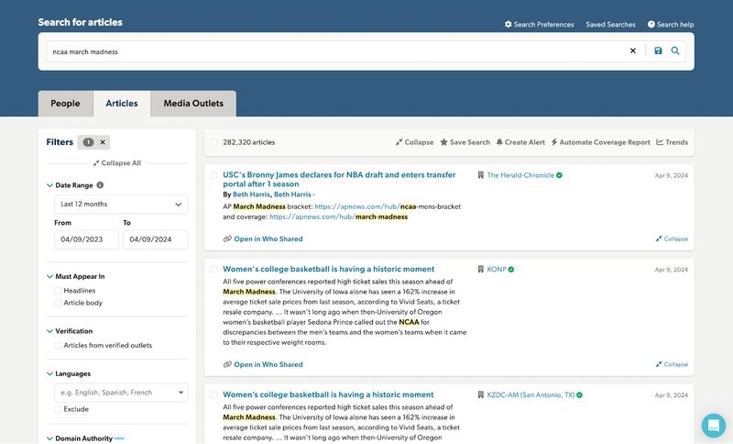Image resolution: width=733 pixels, height=444 pixels.
Task: Click the Date Range info icon
Action: (100, 185)
